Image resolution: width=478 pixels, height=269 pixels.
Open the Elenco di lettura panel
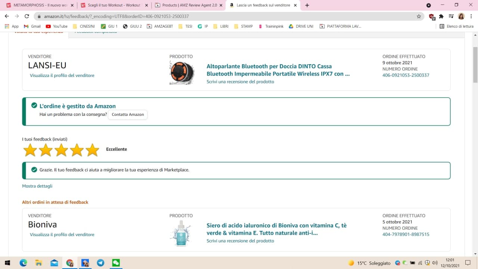456,26
